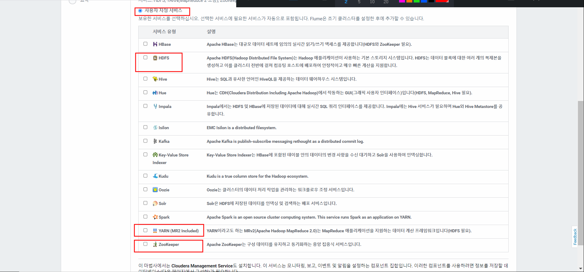The height and width of the screenshot is (272, 584).
Task: Click 'EMC Isilon is a distributed filesystem' text
Action: (241, 128)
